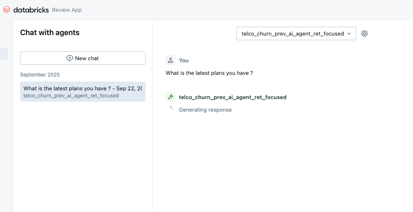Click the Generating response status text
This screenshot has width=413, height=212.
tap(205, 110)
